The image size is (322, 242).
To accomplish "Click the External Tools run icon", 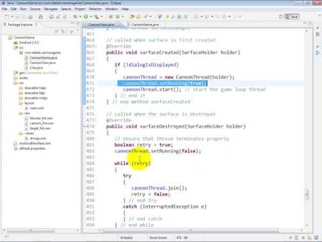I will 97,17.
